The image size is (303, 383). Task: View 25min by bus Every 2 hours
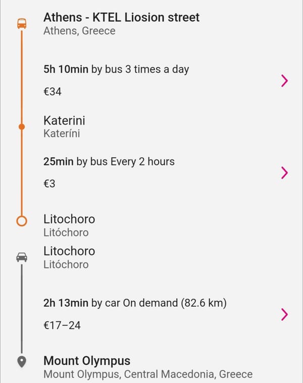(109, 161)
